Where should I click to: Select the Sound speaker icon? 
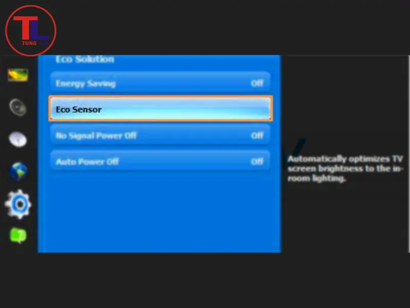coord(18,107)
